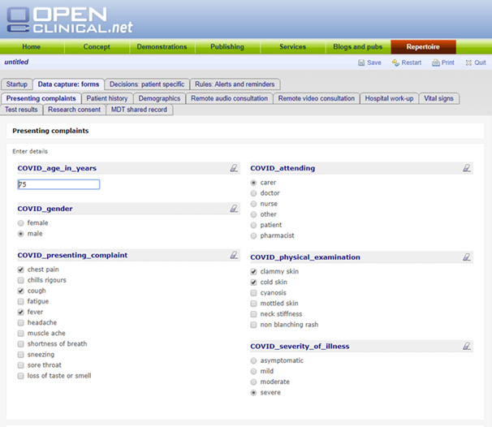Click the OpenClinical.net logo

pos(70,20)
